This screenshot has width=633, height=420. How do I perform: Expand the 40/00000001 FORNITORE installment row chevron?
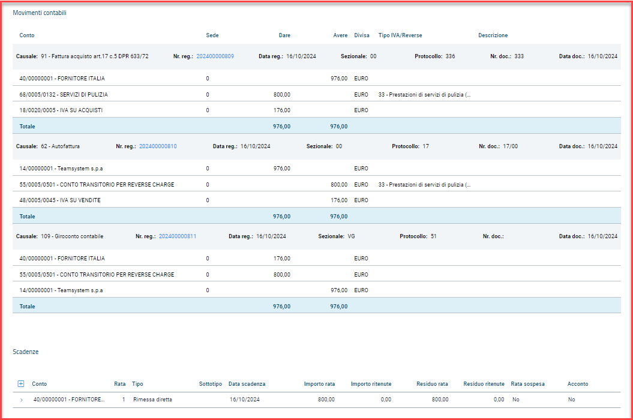click(22, 400)
